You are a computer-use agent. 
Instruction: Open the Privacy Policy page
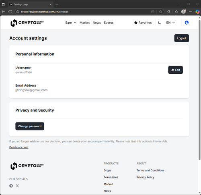coord(146,177)
